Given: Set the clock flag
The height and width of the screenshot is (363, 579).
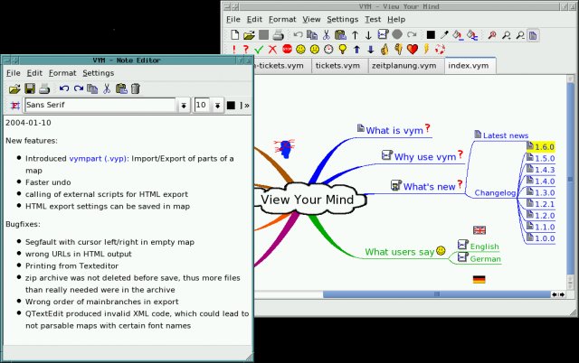Looking at the screenshot, I should click(328, 49).
